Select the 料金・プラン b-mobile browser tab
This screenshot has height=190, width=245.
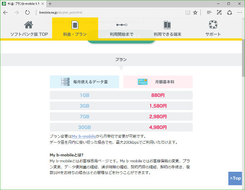tap(23, 4)
